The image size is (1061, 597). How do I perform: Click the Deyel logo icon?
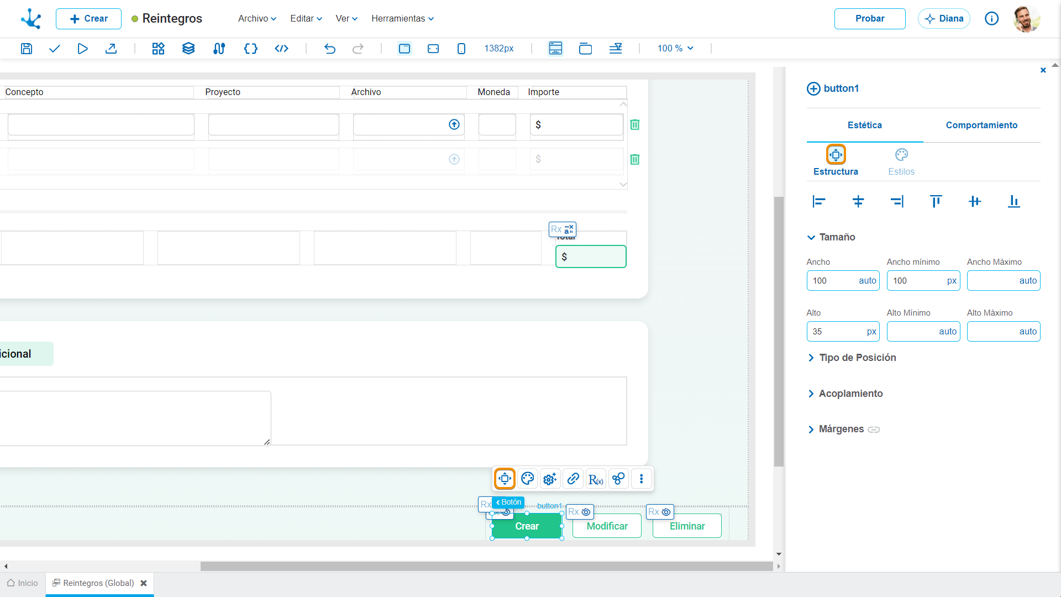click(31, 19)
